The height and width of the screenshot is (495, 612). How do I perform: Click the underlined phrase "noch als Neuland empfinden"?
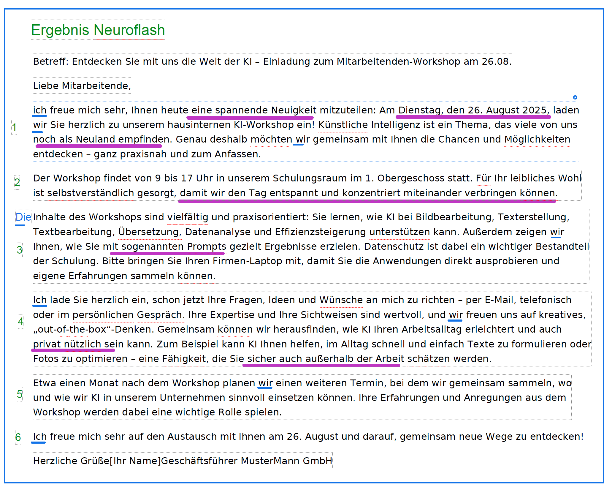click(x=101, y=139)
